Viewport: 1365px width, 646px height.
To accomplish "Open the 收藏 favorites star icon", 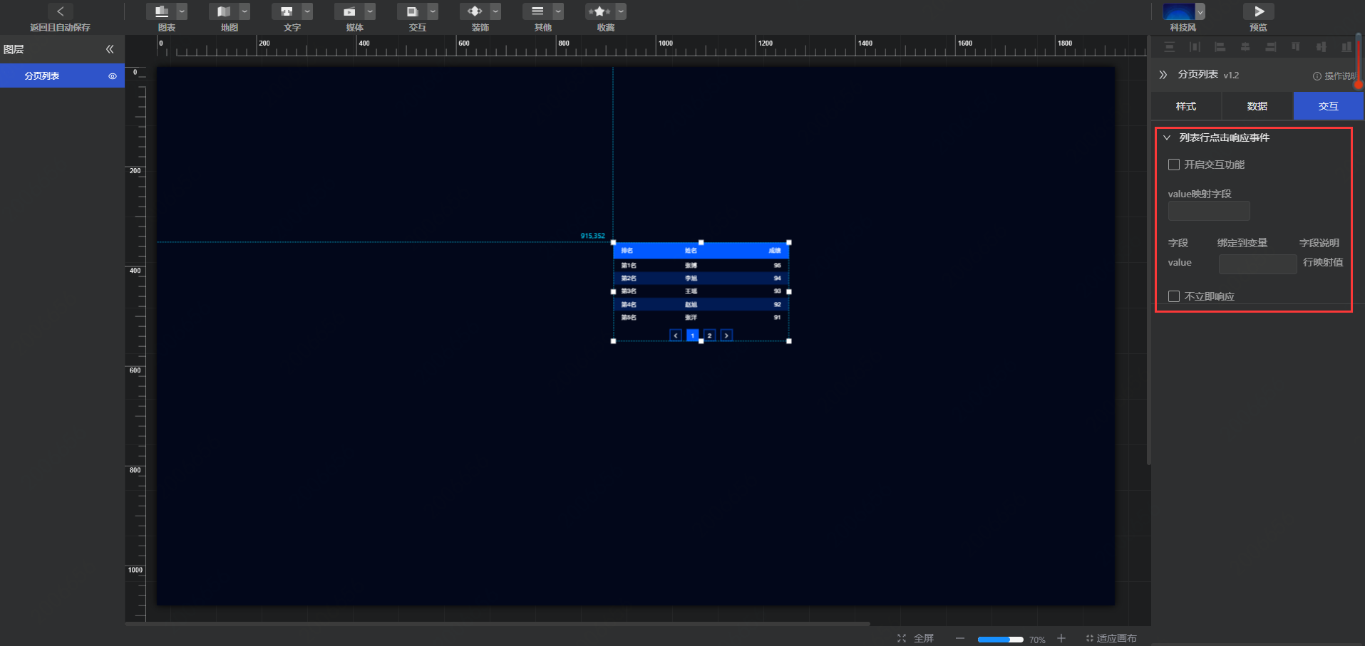I will pos(599,11).
